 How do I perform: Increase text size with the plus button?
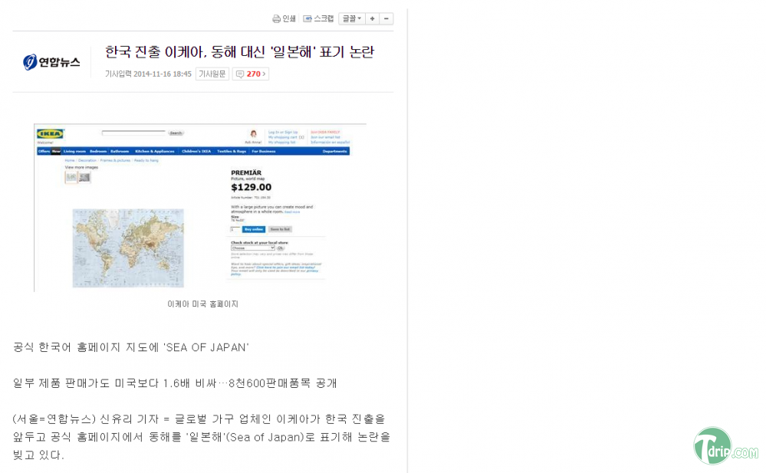coord(372,18)
